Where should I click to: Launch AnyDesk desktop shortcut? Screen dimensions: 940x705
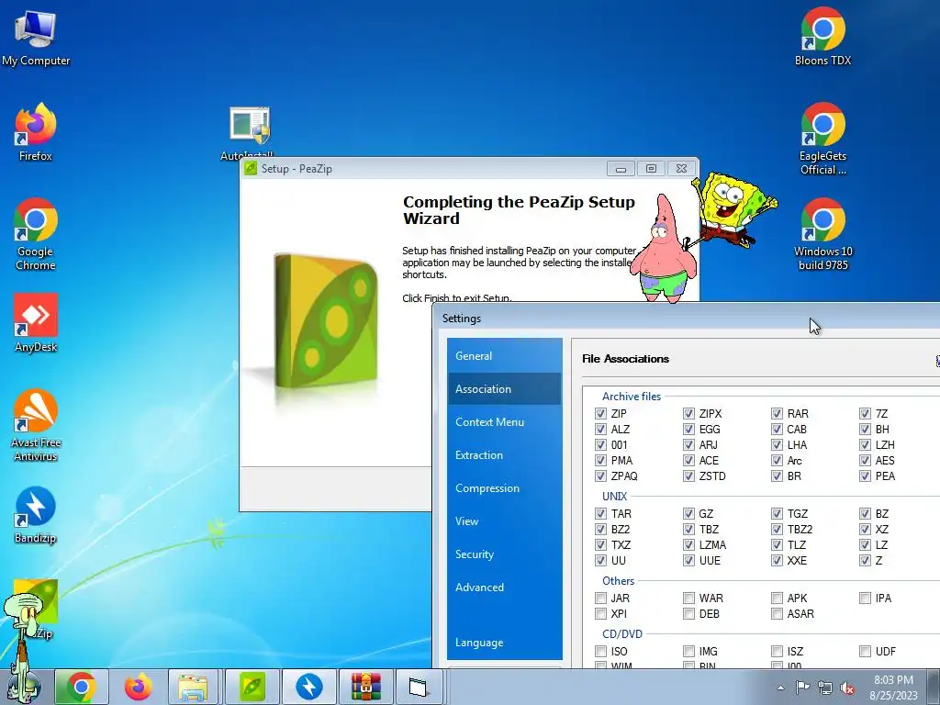coord(36,322)
